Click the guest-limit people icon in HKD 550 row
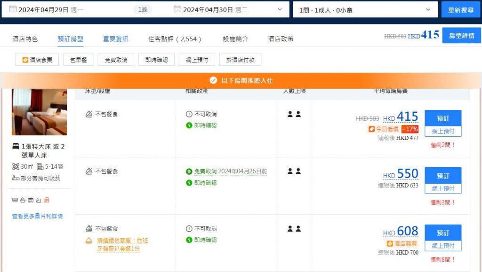Viewport: 482px width, 272px height. tap(294, 171)
